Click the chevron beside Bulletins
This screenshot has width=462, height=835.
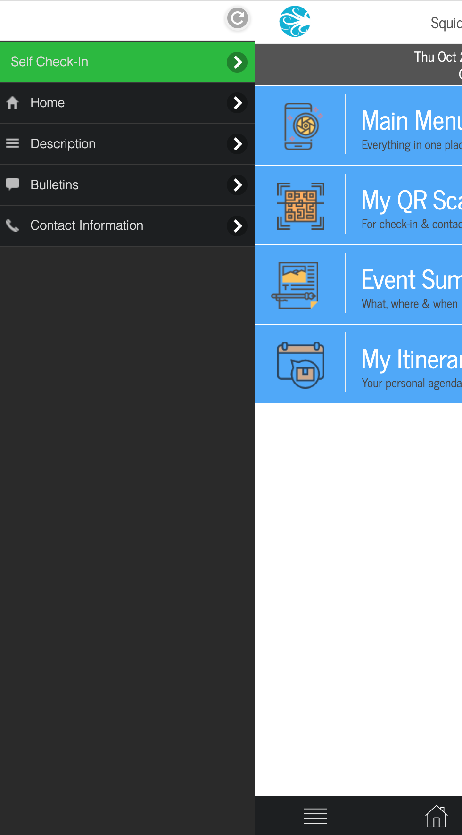(237, 185)
